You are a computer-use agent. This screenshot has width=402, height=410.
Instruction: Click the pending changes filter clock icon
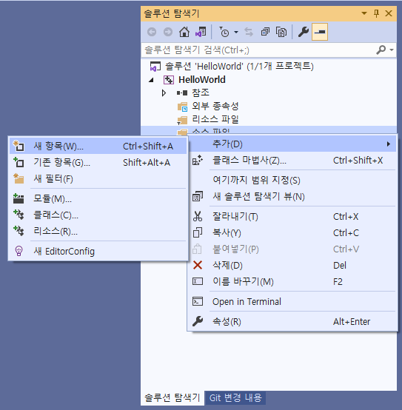(x=224, y=32)
